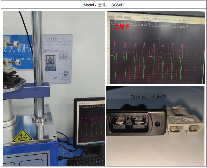Click the field showing Inf

[x=176, y=20]
